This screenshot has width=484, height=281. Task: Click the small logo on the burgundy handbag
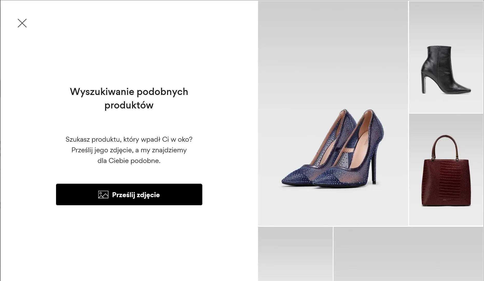coord(446,200)
